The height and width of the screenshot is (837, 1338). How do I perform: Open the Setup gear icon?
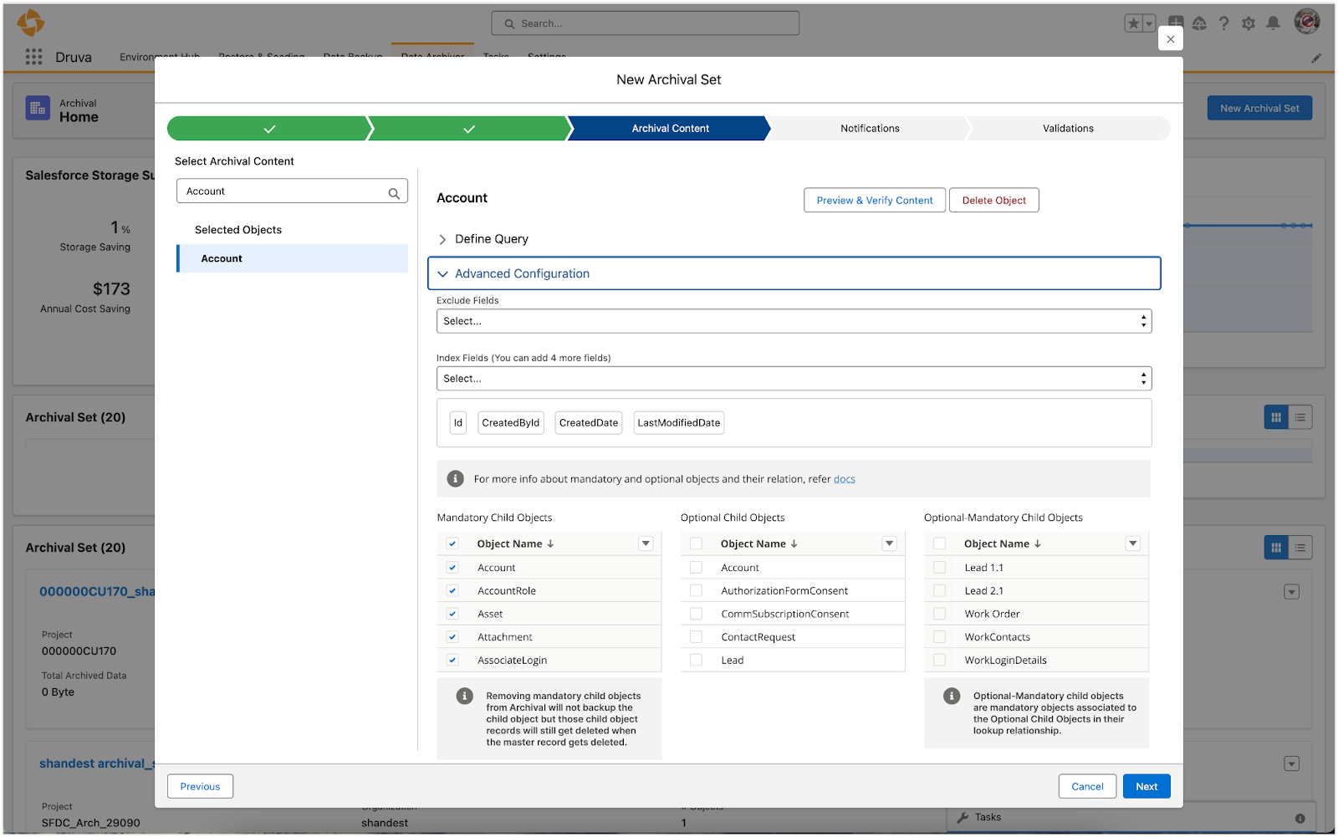[1249, 23]
